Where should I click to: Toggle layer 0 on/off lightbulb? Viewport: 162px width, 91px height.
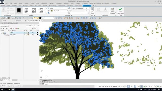[25, 33]
